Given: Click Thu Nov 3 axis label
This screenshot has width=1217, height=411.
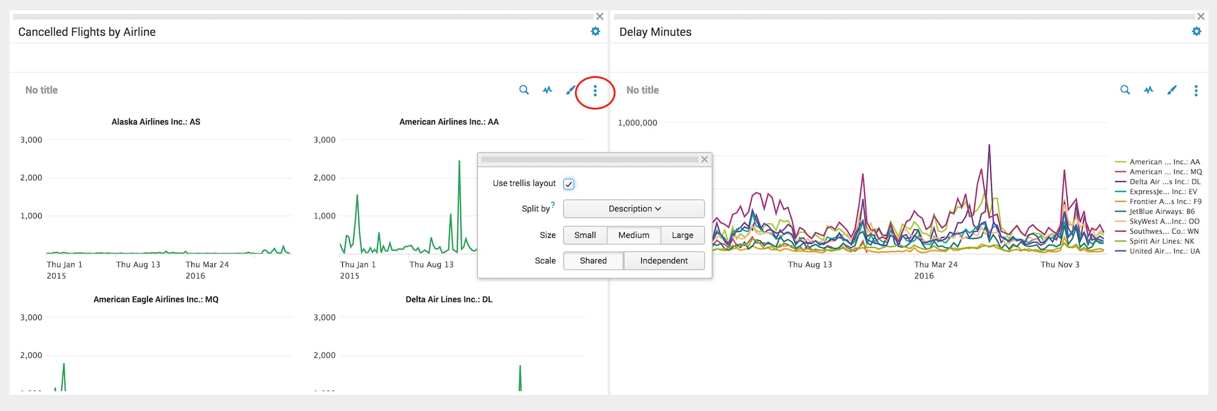Looking at the screenshot, I should 1060,265.
